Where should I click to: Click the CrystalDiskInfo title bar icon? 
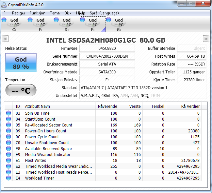(4, 5)
